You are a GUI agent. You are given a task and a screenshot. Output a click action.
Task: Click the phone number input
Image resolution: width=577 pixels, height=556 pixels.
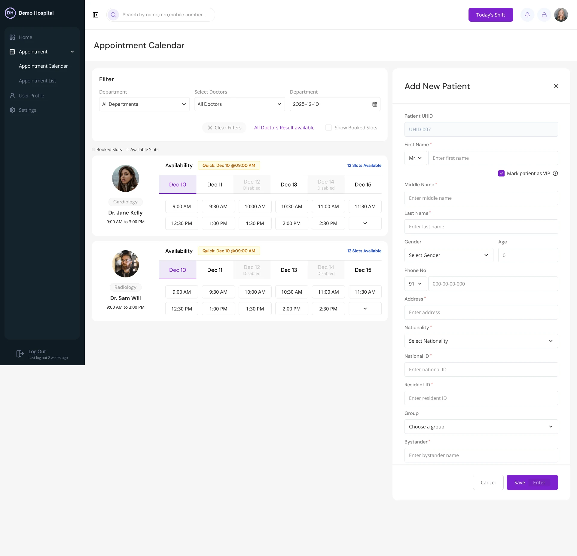click(493, 284)
